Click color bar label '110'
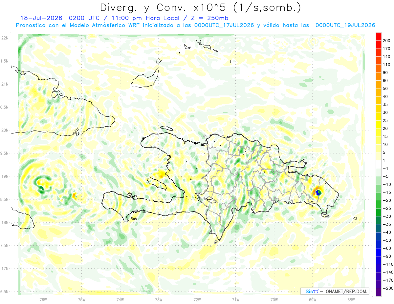 (387, 65)
